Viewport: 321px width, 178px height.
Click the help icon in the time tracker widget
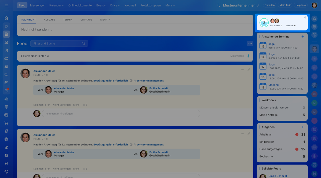pos(305,17)
